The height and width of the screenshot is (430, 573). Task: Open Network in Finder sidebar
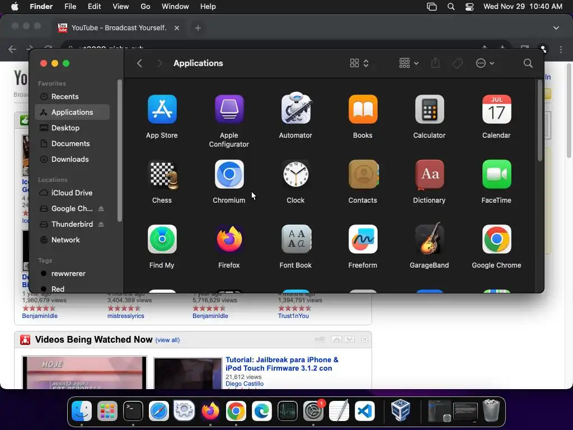point(72,240)
